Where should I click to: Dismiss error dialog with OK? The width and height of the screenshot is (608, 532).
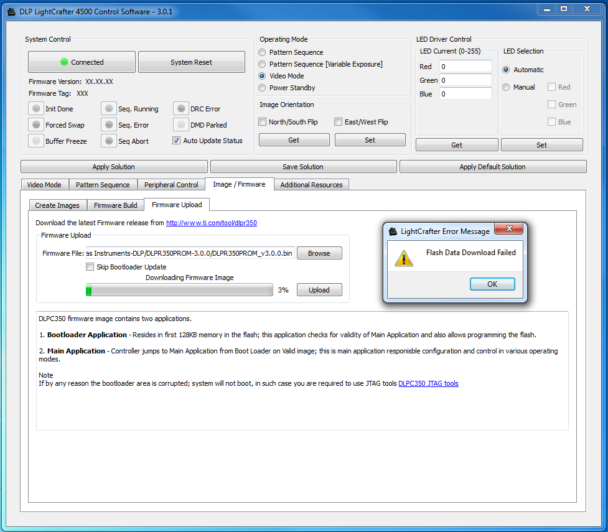(492, 284)
